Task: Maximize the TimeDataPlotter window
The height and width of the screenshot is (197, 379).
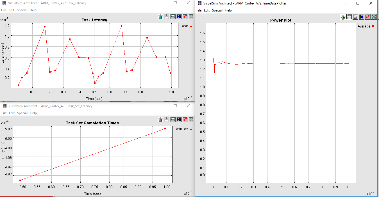Action: pos(358,3)
